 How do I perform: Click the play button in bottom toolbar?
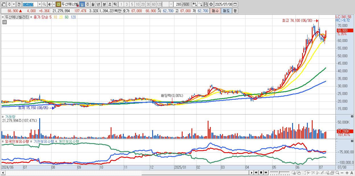[x=251, y=173]
